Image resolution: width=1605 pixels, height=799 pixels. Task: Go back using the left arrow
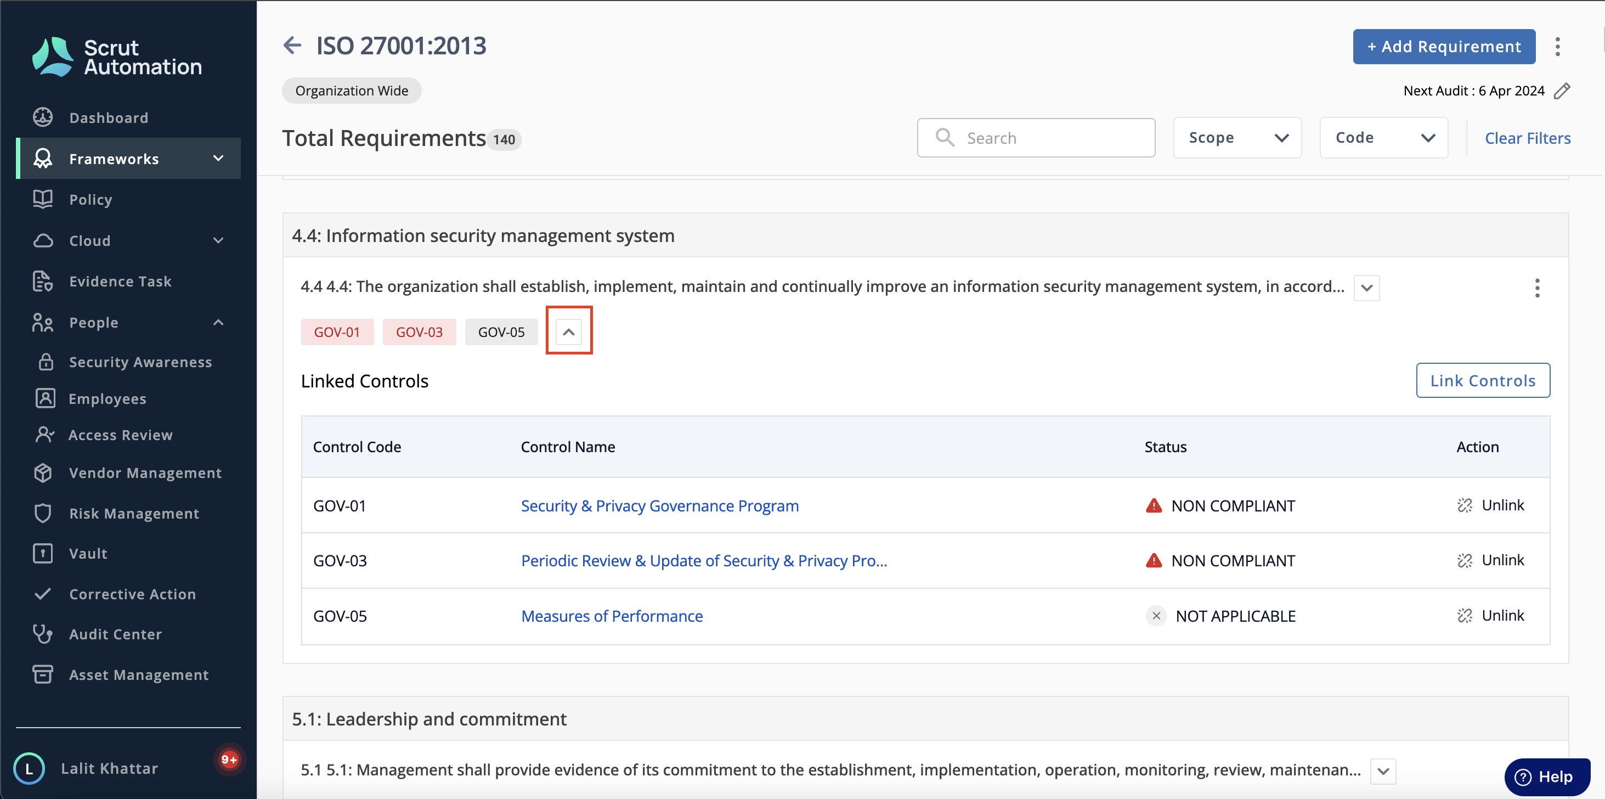coord(292,45)
